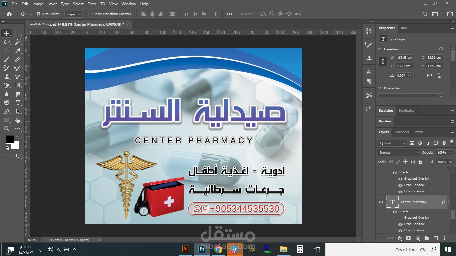Viewport: 456px width, 256px height.
Task: Toggle the lock all layer button
Action: (x=420, y=162)
